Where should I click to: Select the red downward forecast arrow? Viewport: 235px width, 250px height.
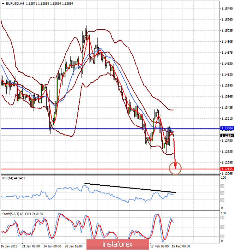click(175, 148)
